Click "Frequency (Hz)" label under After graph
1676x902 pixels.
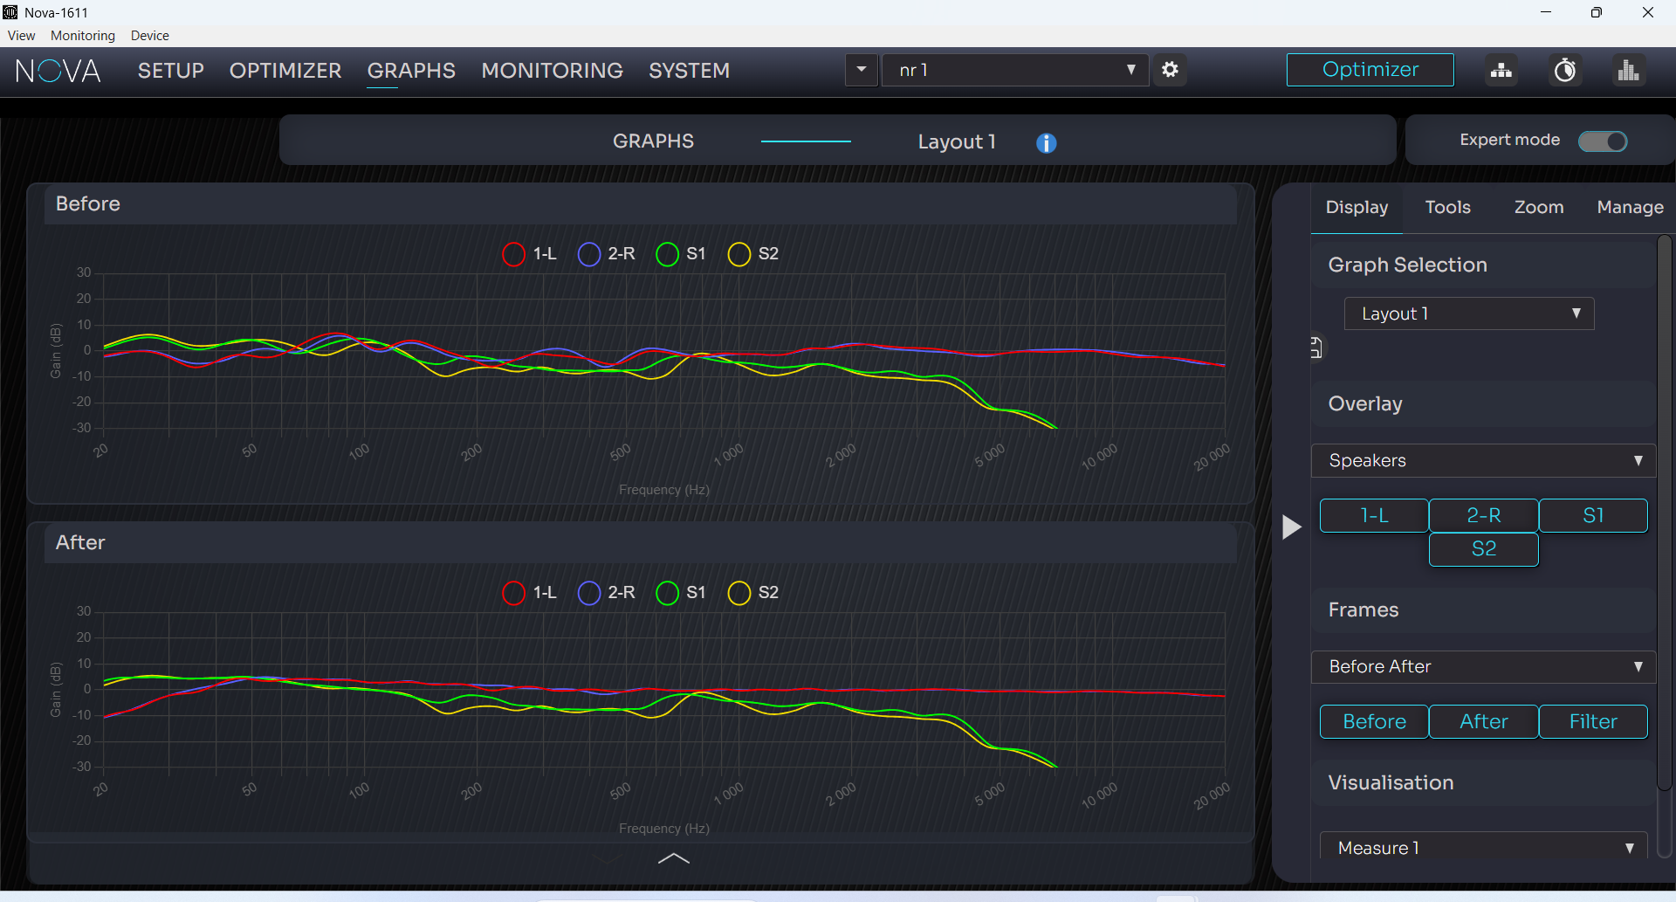coord(663,829)
